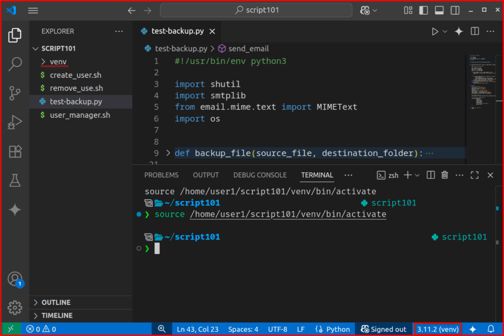Screen dimensions: 504x336
Task: Open the hamburger application menu
Action: pos(33,10)
